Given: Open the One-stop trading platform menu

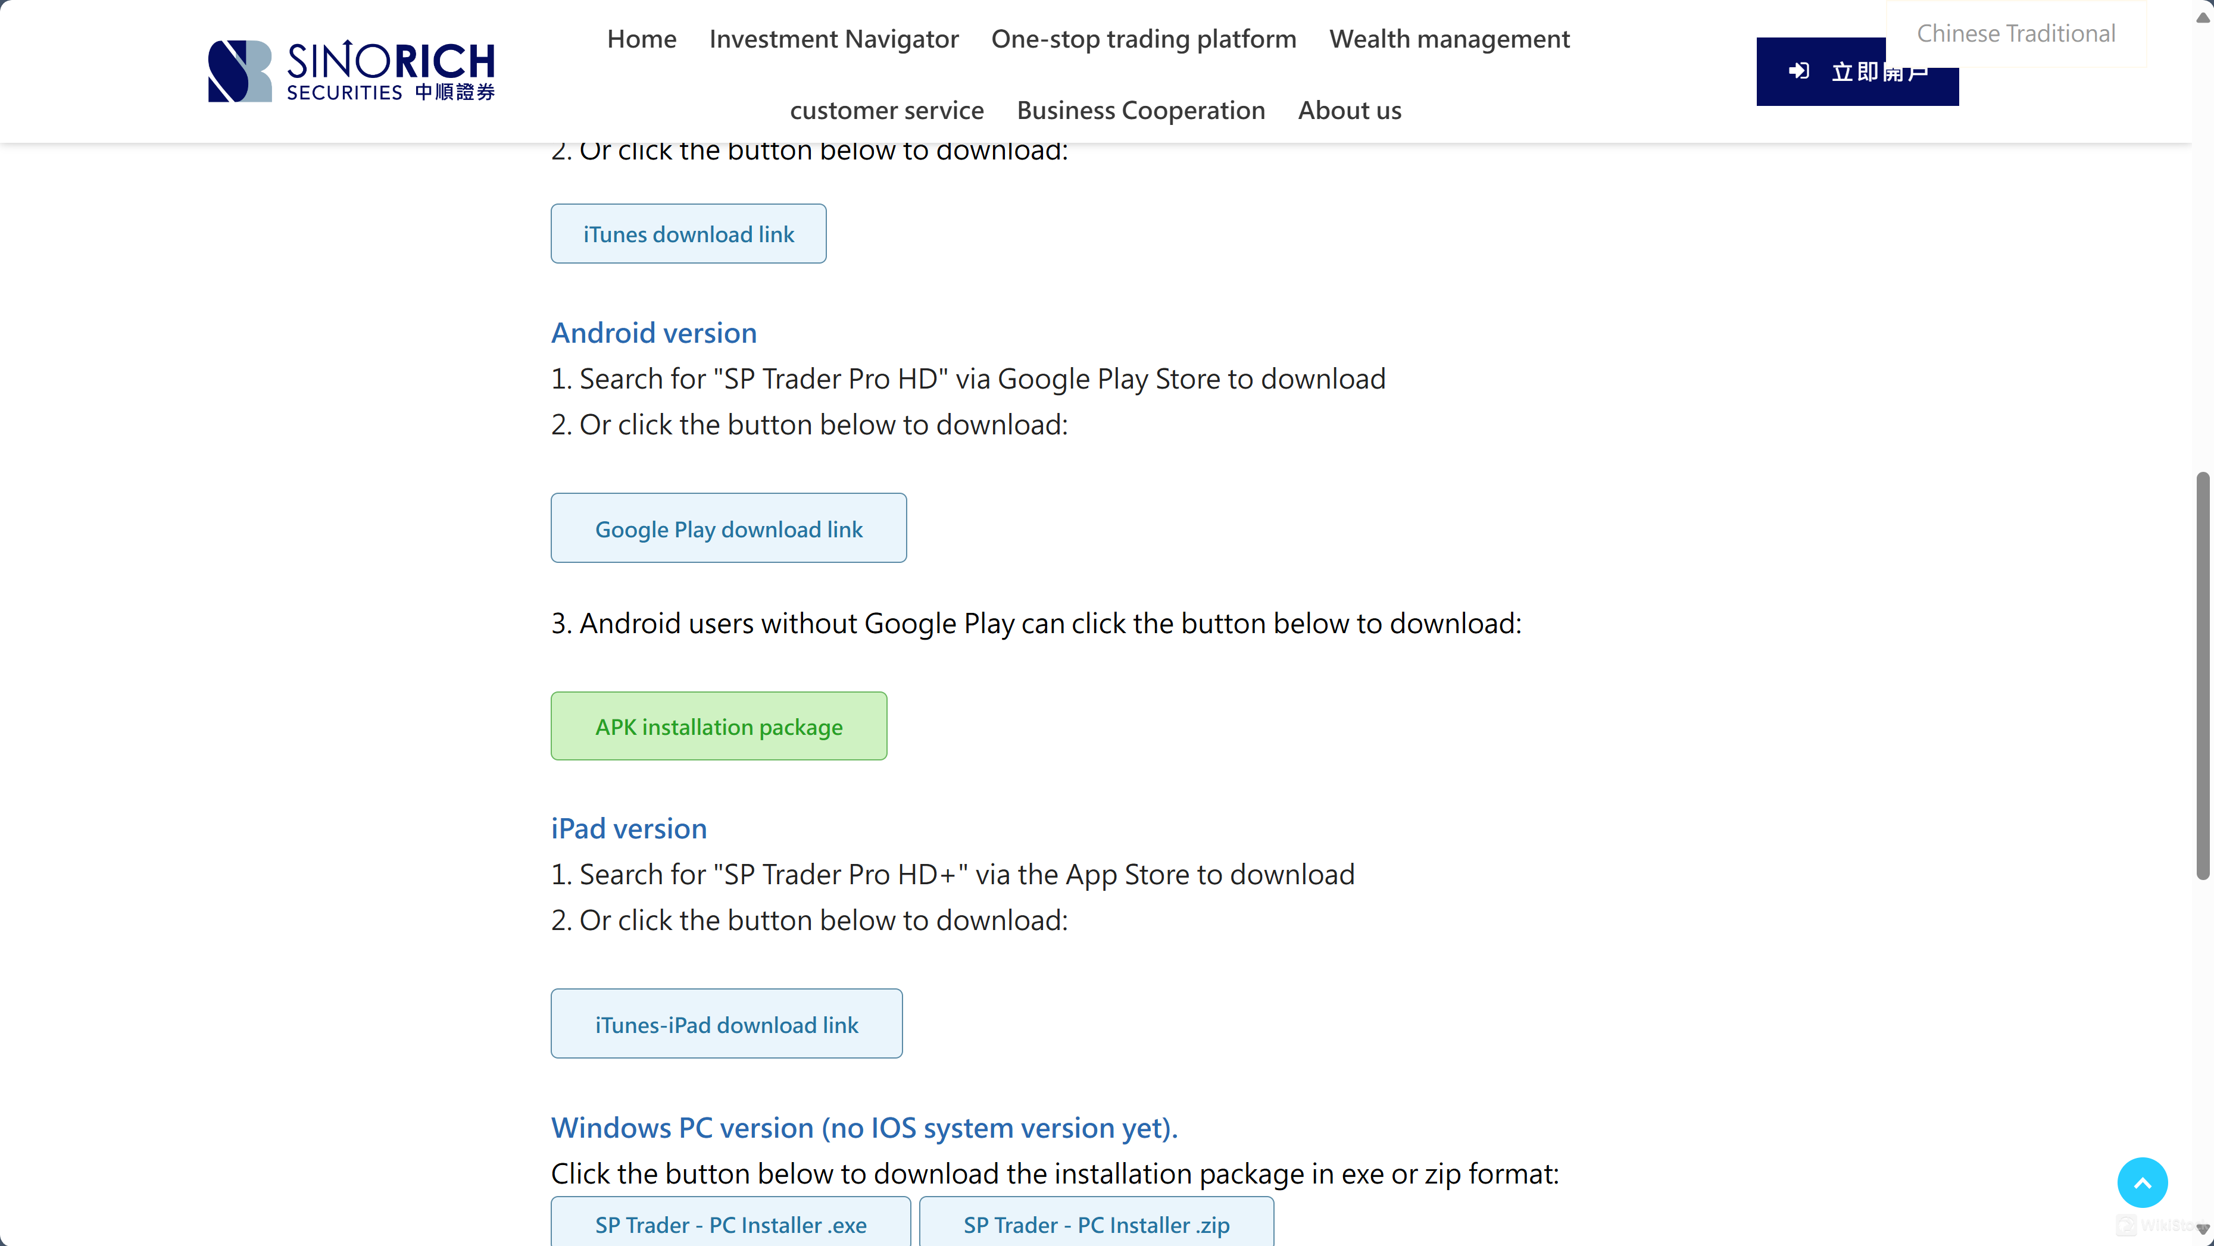Looking at the screenshot, I should pyautogui.click(x=1143, y=39).
